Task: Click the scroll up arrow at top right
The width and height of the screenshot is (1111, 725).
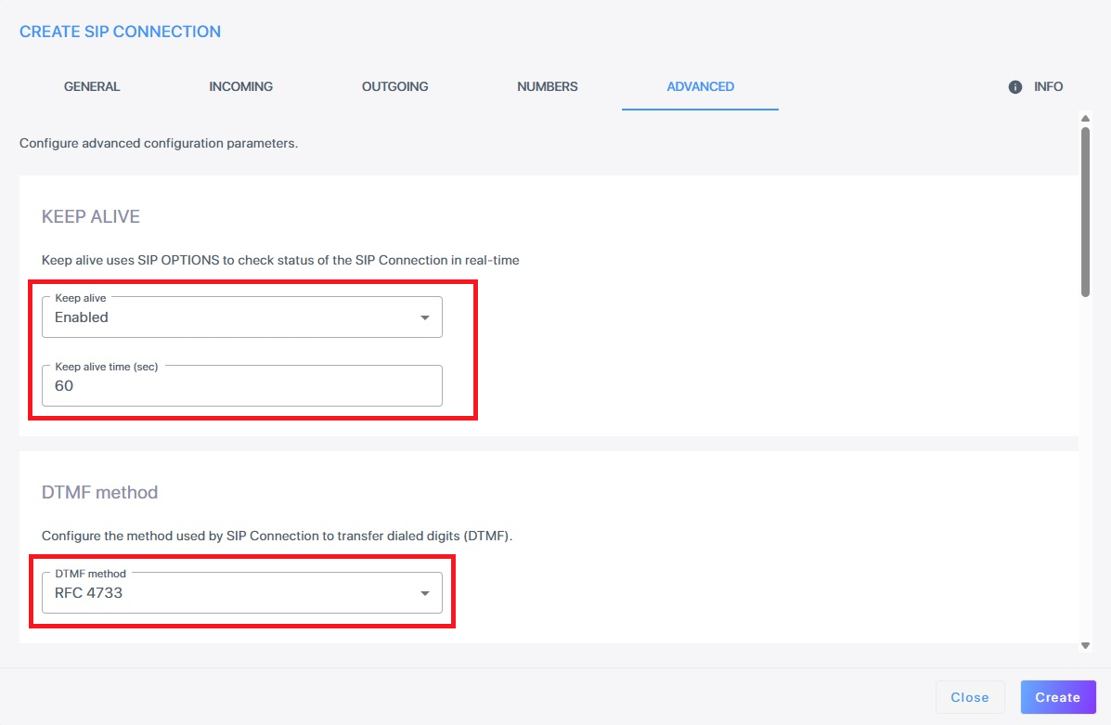Action: click(x=1085, y=118)
